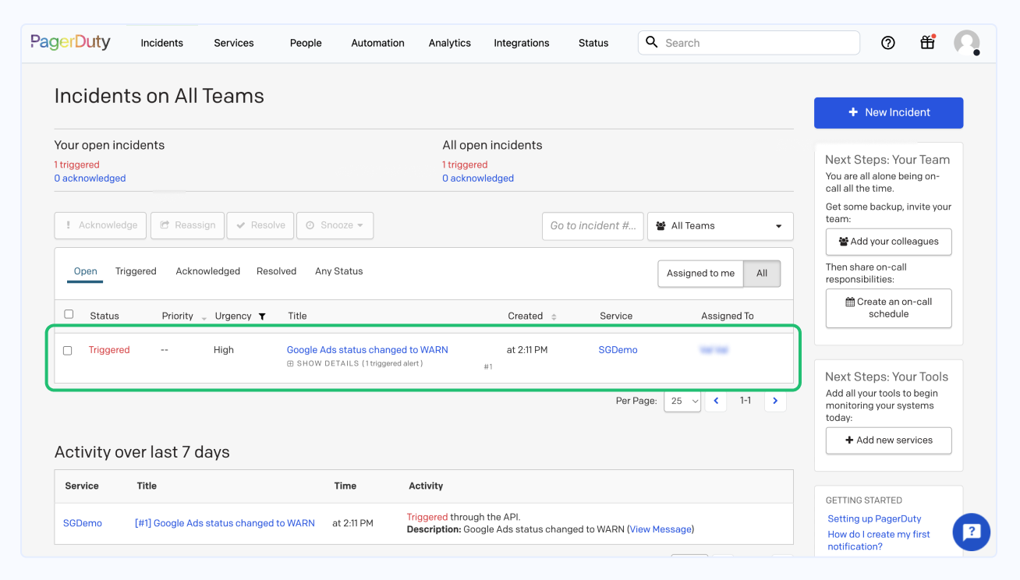Switch to the Resolved tab
This screenshot has width=1020, height=580.
click(x=276, y=271)
